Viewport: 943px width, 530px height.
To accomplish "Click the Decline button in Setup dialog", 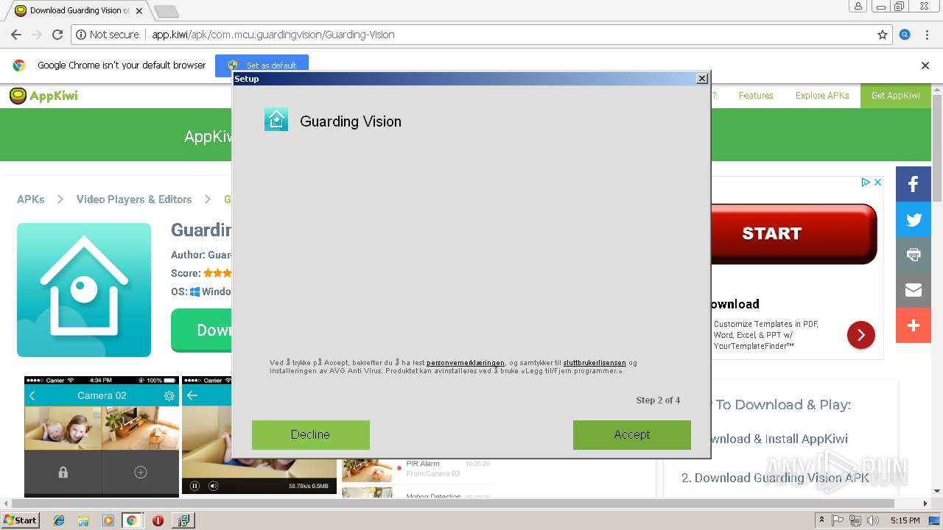I will point(310,434).
